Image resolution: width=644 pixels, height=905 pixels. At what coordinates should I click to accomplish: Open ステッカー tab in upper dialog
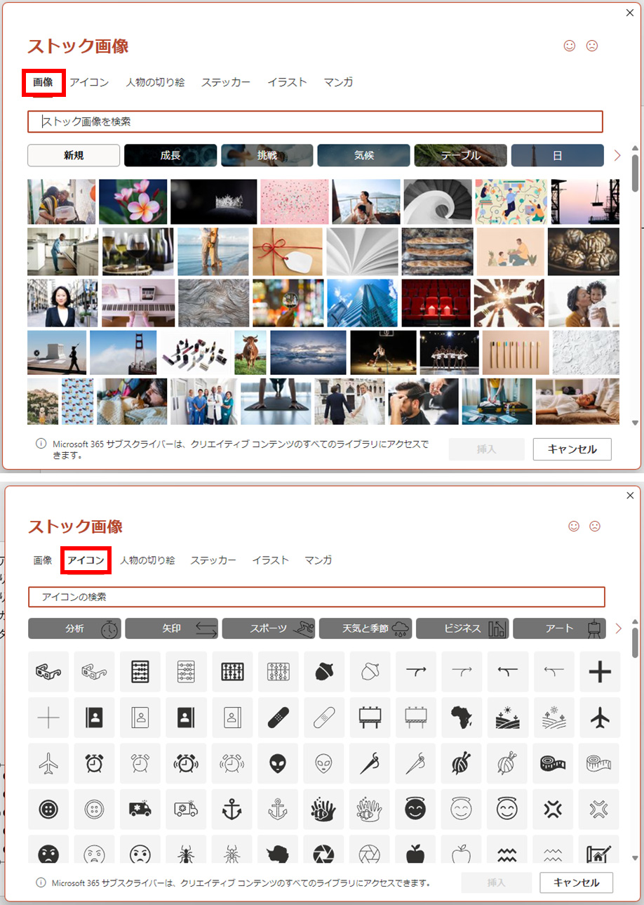click(226, 82)
